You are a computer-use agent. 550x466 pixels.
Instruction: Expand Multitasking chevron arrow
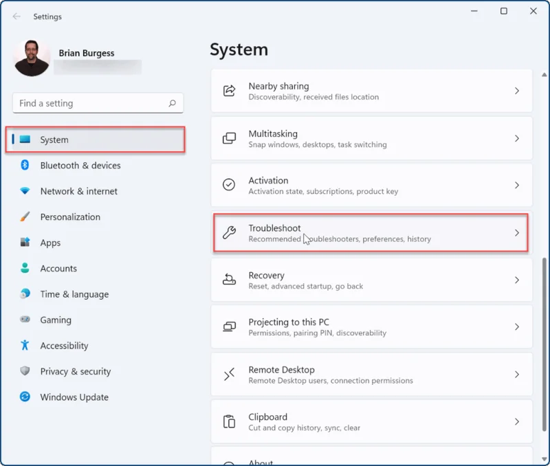click(x=517, y=139)
